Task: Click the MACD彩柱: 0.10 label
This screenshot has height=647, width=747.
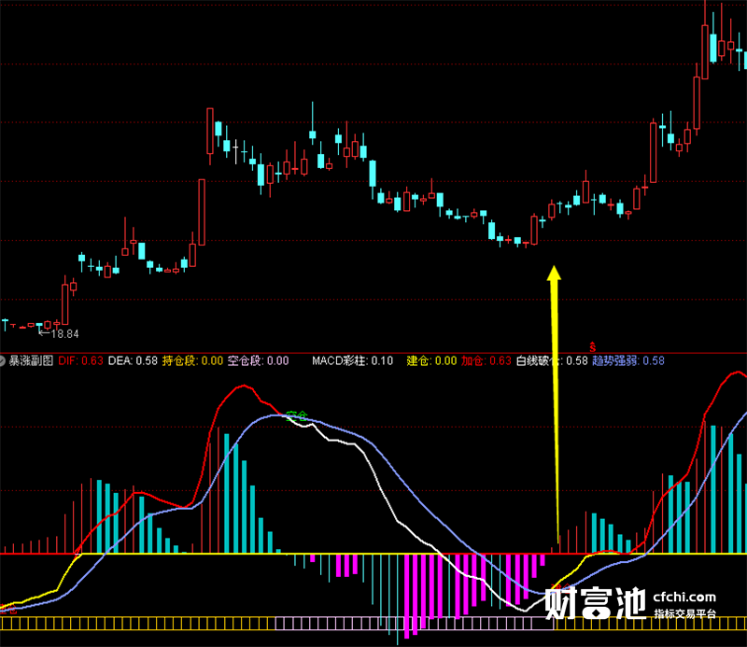Action: pos(353,361)
